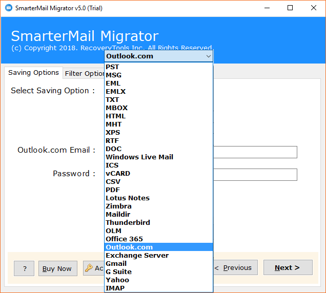Select CSV in the list
Image resolution: width=326 pixels, height=293 pixels.
click(x=158, y=182)
